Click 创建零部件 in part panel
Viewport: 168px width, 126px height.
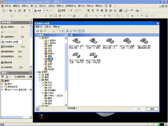10,37
